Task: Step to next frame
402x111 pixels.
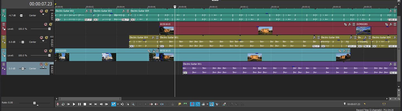Action: click(x=106, y=104)
